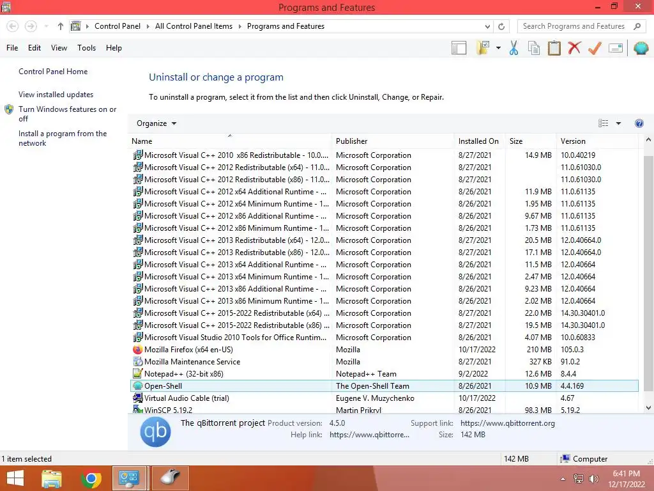Screen dimensions: 654x491
Task: Select Mozilla Maintenance Service entry
Action: [384, 362]
